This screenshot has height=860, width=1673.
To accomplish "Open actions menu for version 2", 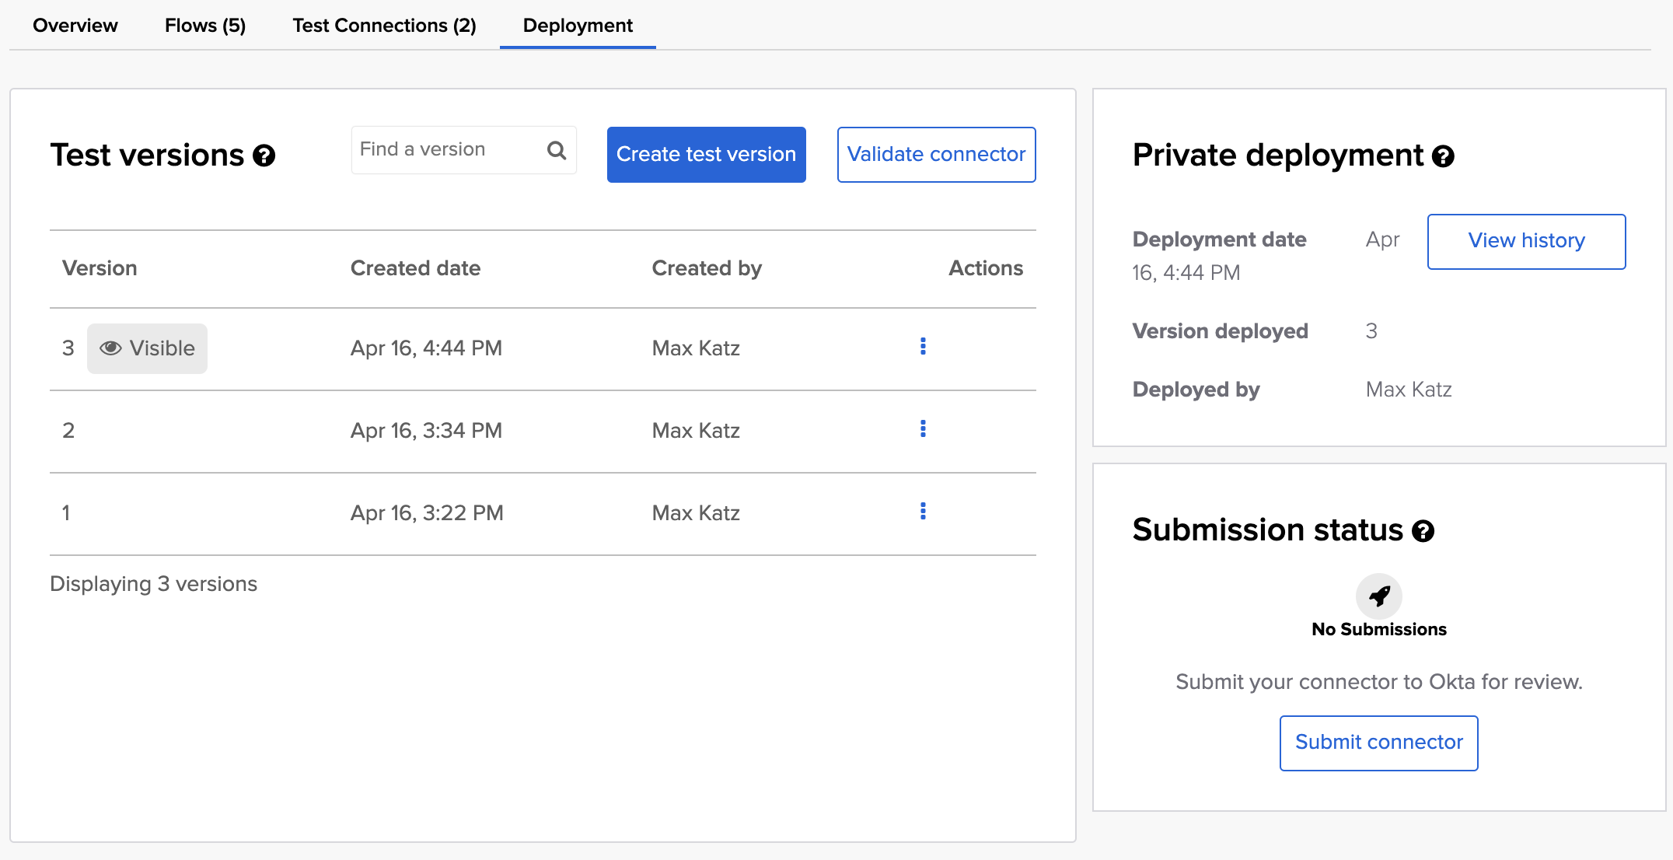I will pos(923,428).
